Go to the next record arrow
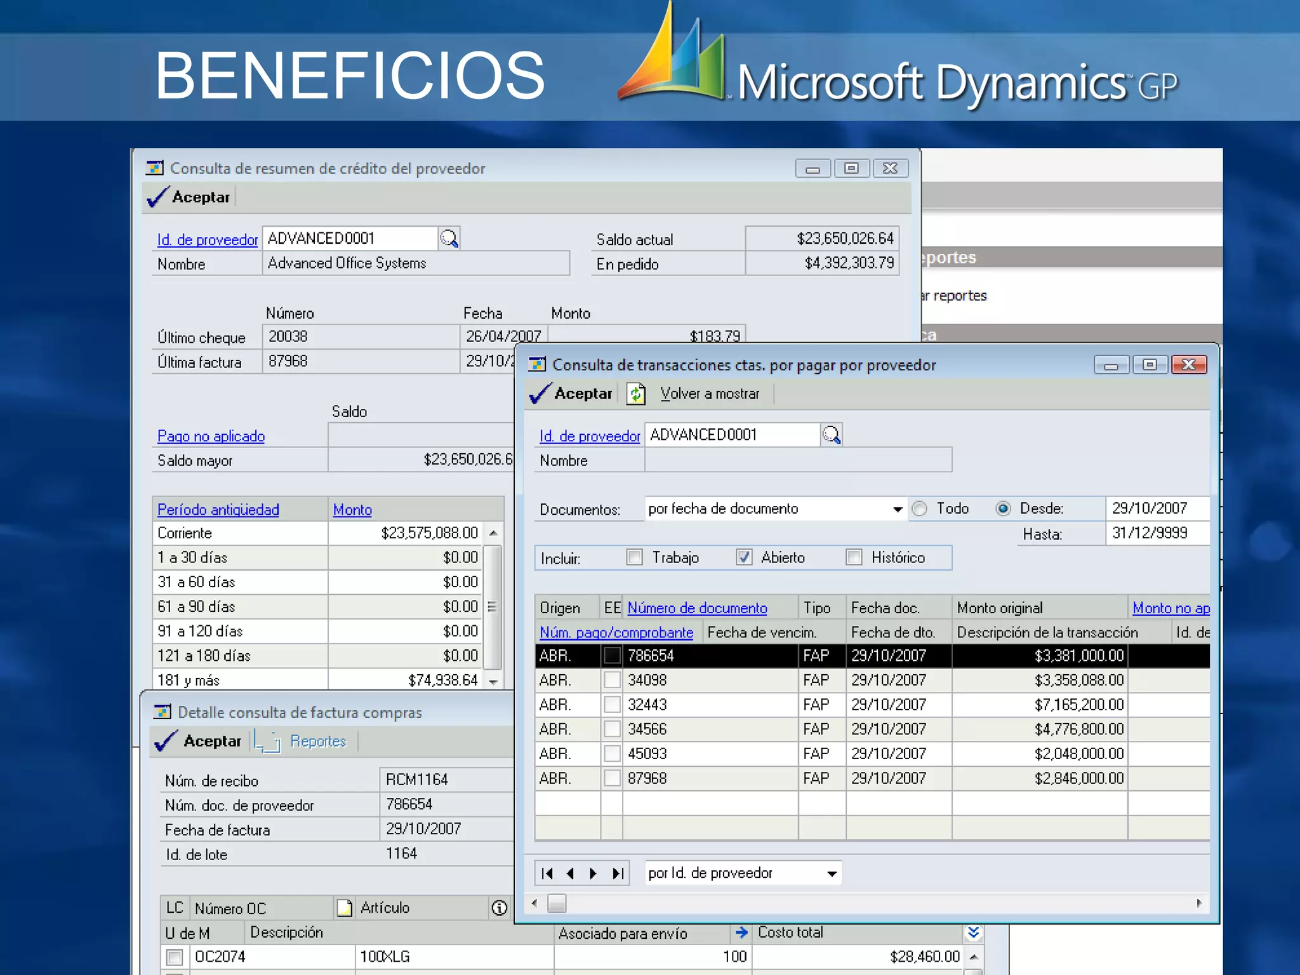Viewport: 1300px width, 975px height. click(594, 873)
